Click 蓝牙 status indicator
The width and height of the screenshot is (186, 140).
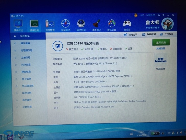[x=129, y=48]
